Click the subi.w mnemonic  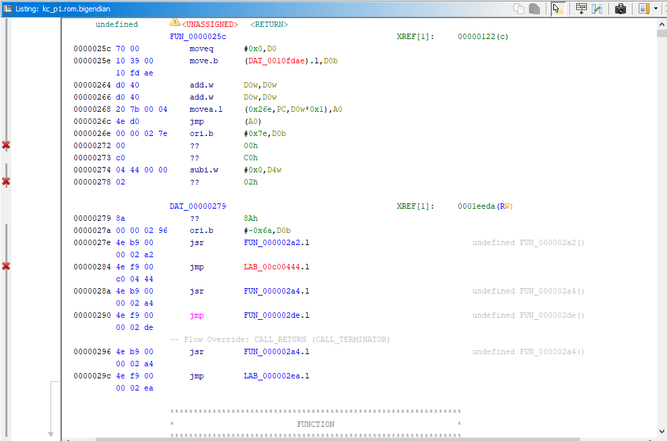(204, 170)
